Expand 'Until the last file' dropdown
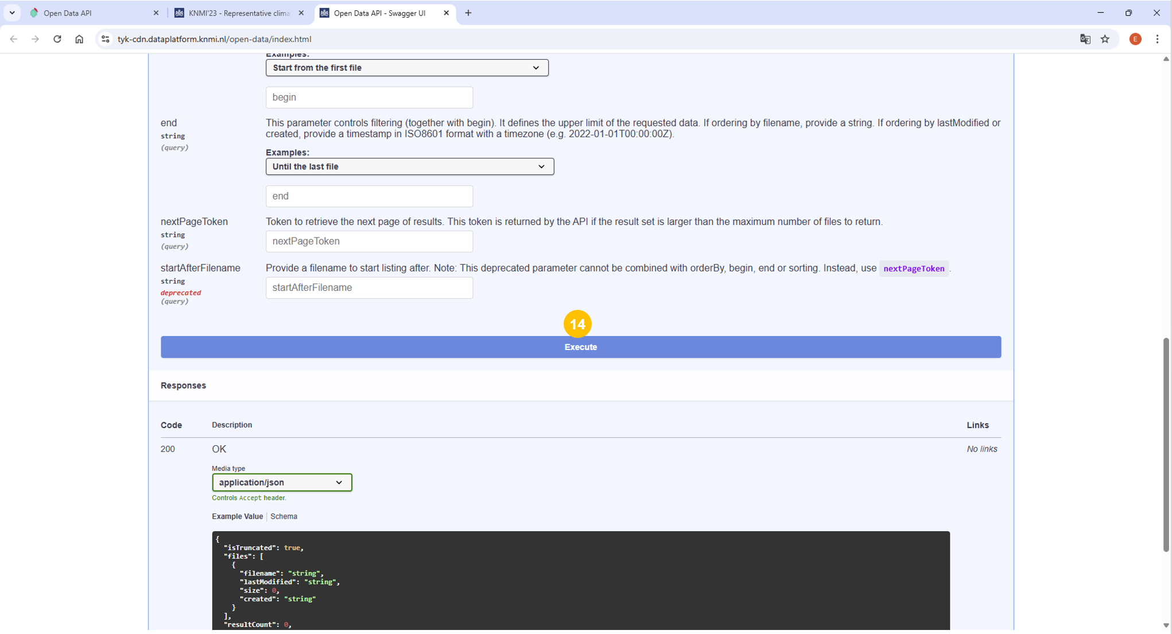Screen dimensions: 1172x634 409,166
